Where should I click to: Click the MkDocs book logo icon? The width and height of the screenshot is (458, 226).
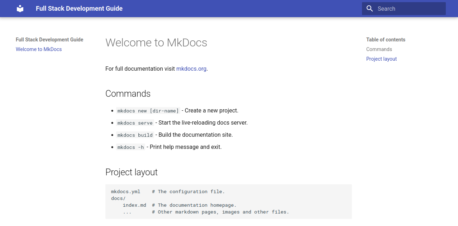(x=20, y=9)
